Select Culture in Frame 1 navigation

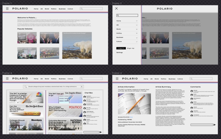click(70, 9)
